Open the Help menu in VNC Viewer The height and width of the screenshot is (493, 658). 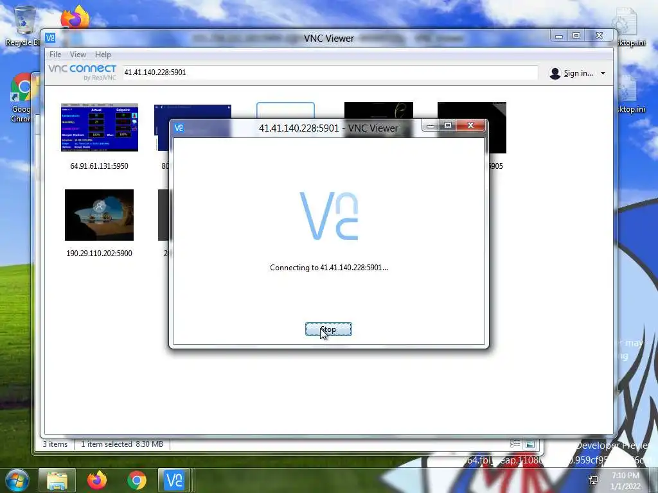pos(103,55)
